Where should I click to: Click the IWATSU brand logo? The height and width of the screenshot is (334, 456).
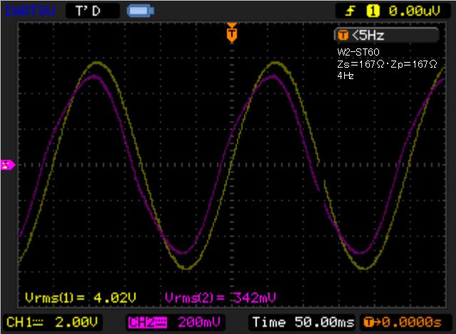pyautogui.click(x=25, y=11)
